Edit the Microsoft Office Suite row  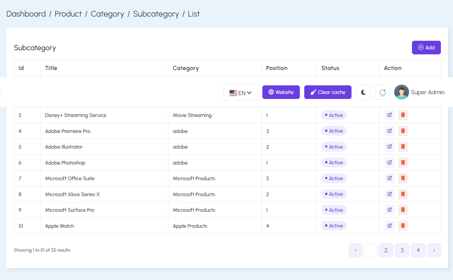(390, 178)
